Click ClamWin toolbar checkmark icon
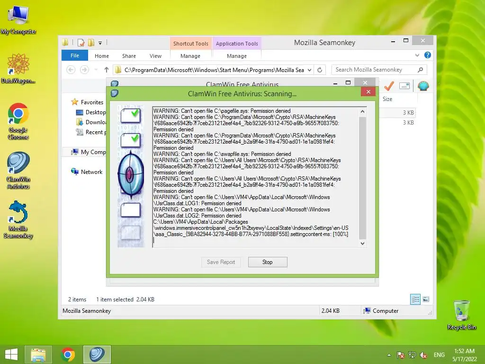485x364 pixels. pos(389,86)
